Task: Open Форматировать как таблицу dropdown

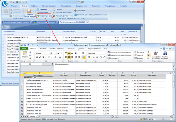Action: 120,55
